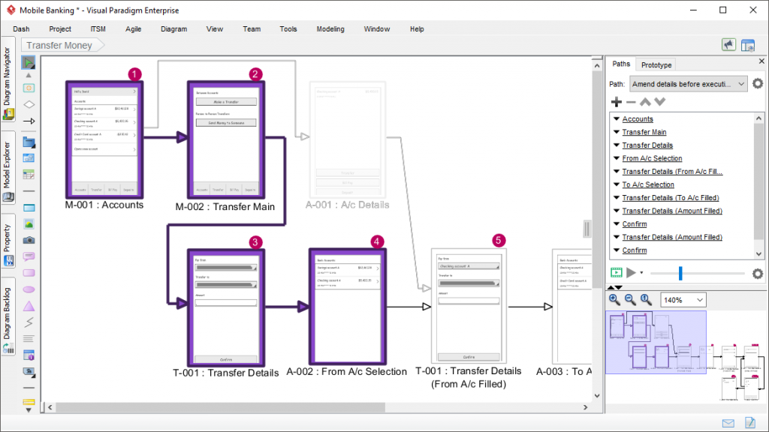Add a path step with the plus icon
The image size is (769, 432).
point(616,102)
